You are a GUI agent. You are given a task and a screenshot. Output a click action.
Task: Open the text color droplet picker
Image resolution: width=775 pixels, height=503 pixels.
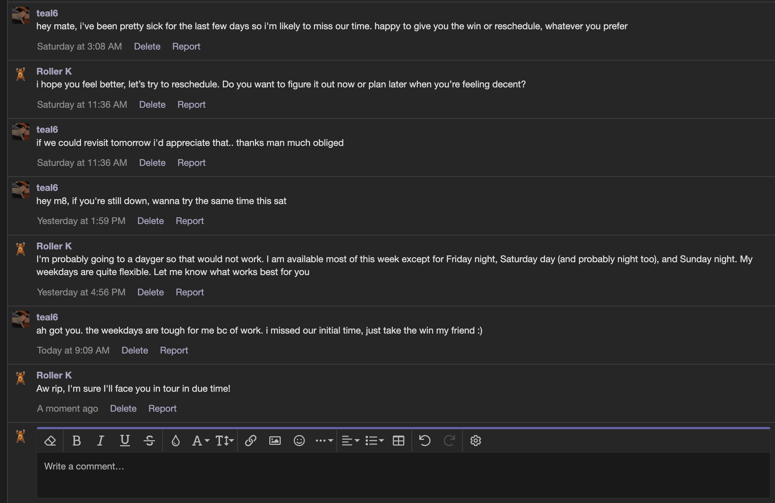(x=175, y=441)
